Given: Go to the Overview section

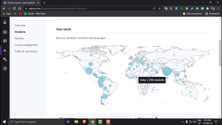Looking at the screenshot, I should 20,25.
